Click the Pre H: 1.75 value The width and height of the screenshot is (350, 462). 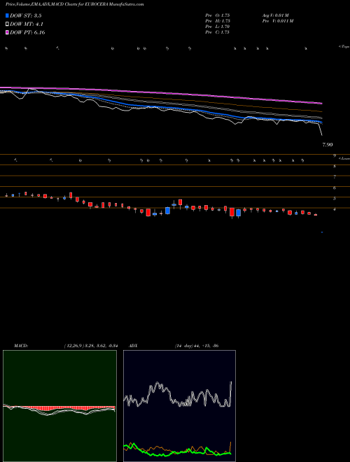218,21
